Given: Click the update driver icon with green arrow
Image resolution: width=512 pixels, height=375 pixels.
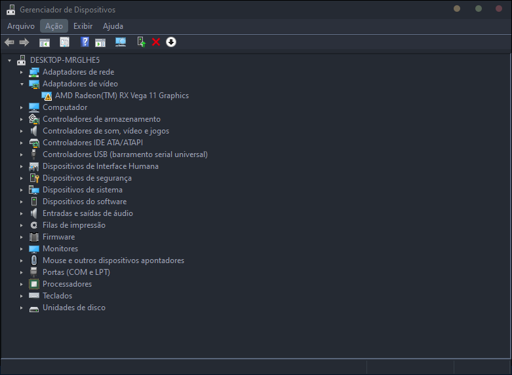Looking at the screenshot, I should coord(141,42).
